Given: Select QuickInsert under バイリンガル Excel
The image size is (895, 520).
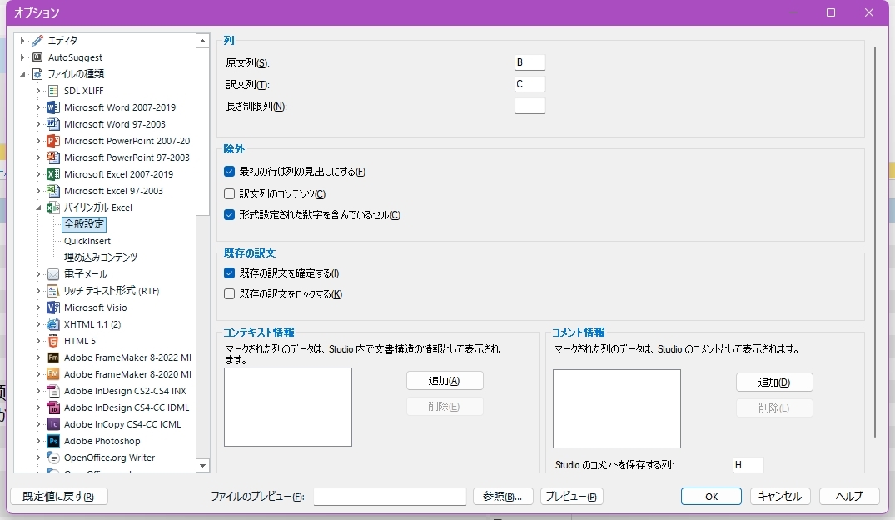Looking at the screenshot, I should coord(87,241).
